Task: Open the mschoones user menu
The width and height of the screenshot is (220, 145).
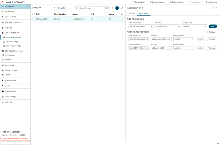Action: [x=211, y=2]
